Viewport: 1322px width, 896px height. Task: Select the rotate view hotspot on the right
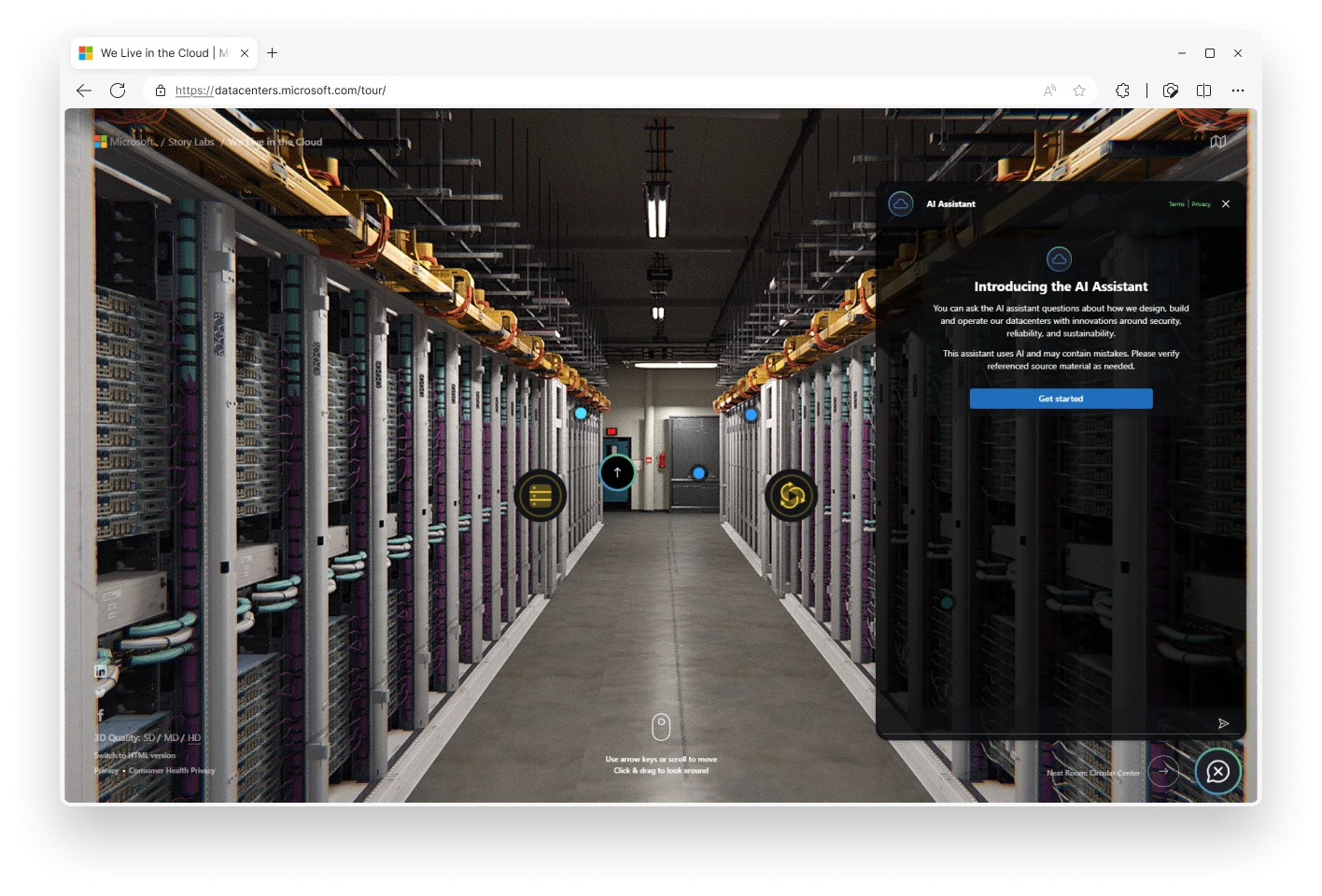790,496
